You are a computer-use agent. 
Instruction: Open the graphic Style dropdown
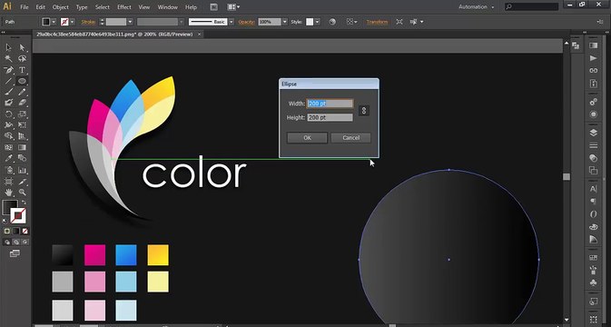pyautogui.click(x=318, y=22)
